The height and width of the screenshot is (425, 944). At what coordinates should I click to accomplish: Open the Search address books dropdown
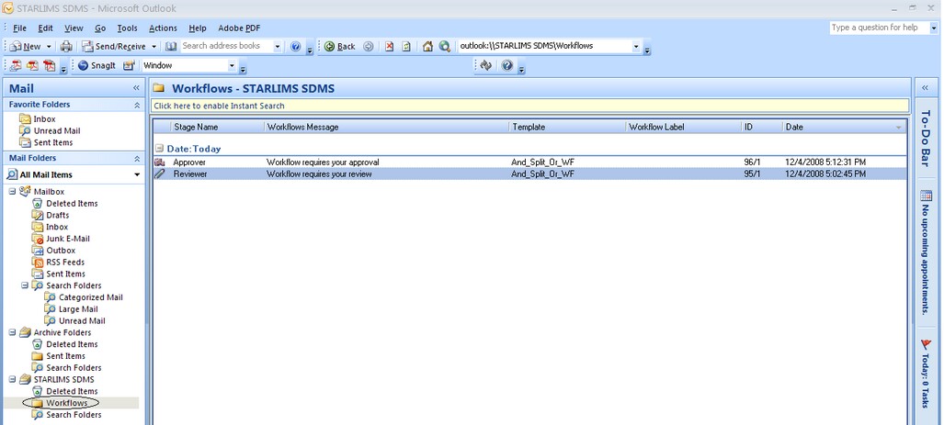(x=278, y=46)
